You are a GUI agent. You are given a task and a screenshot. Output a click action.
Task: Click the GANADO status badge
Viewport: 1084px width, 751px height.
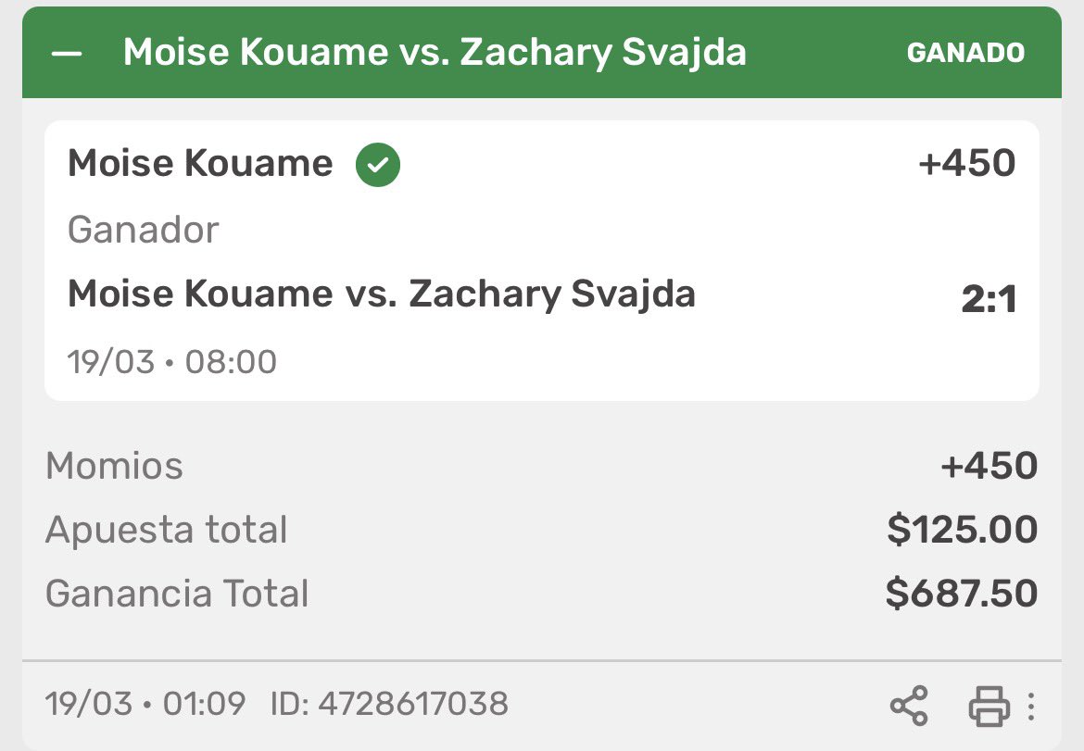click(965, 53)
